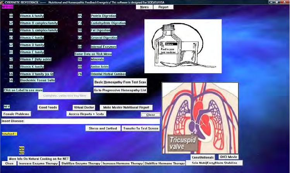290x173 pixels.
Task: Open Biochemic Tissue Salts label
Action: click(37, 80)
